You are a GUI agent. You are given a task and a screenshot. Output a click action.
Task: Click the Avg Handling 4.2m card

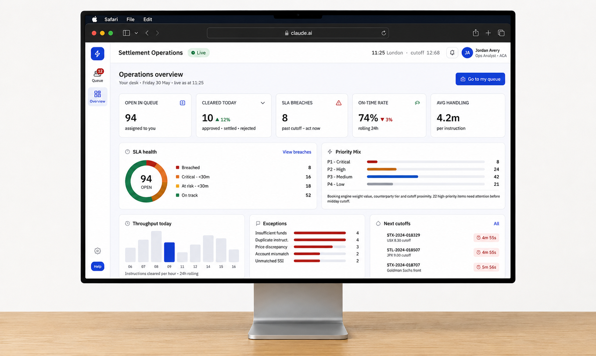[468, 116]
